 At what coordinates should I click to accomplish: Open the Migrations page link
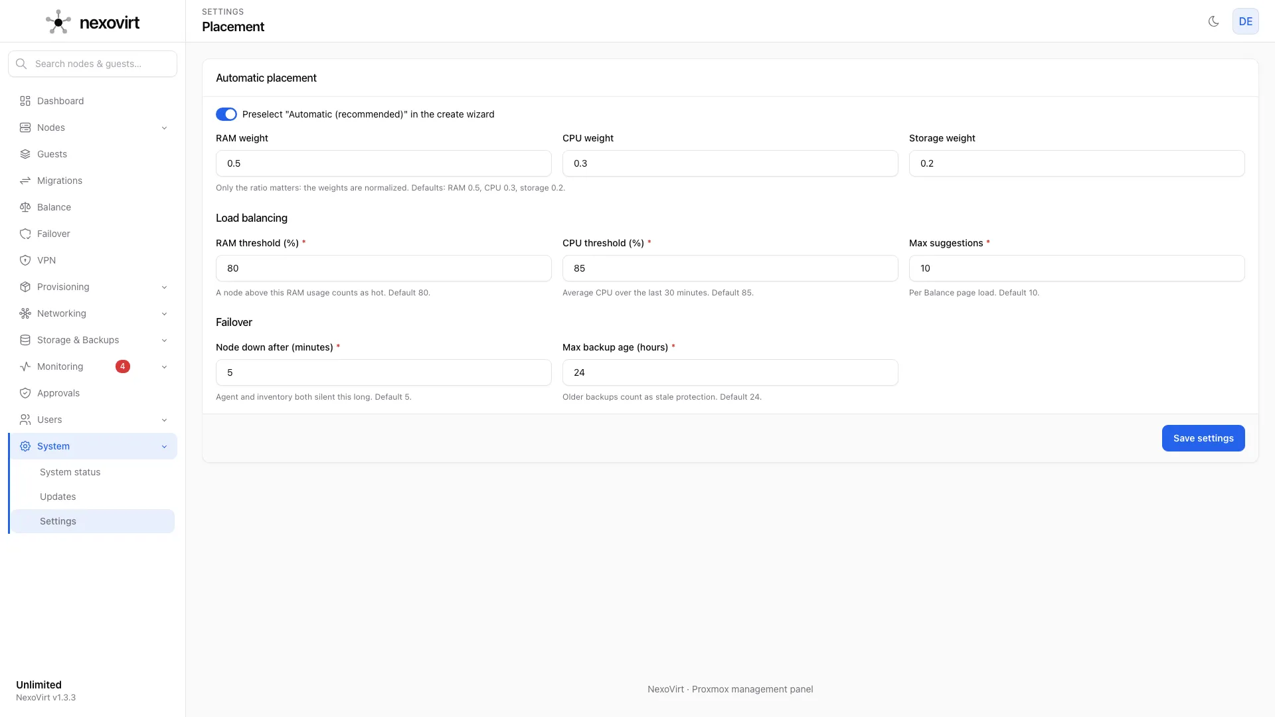93,181
